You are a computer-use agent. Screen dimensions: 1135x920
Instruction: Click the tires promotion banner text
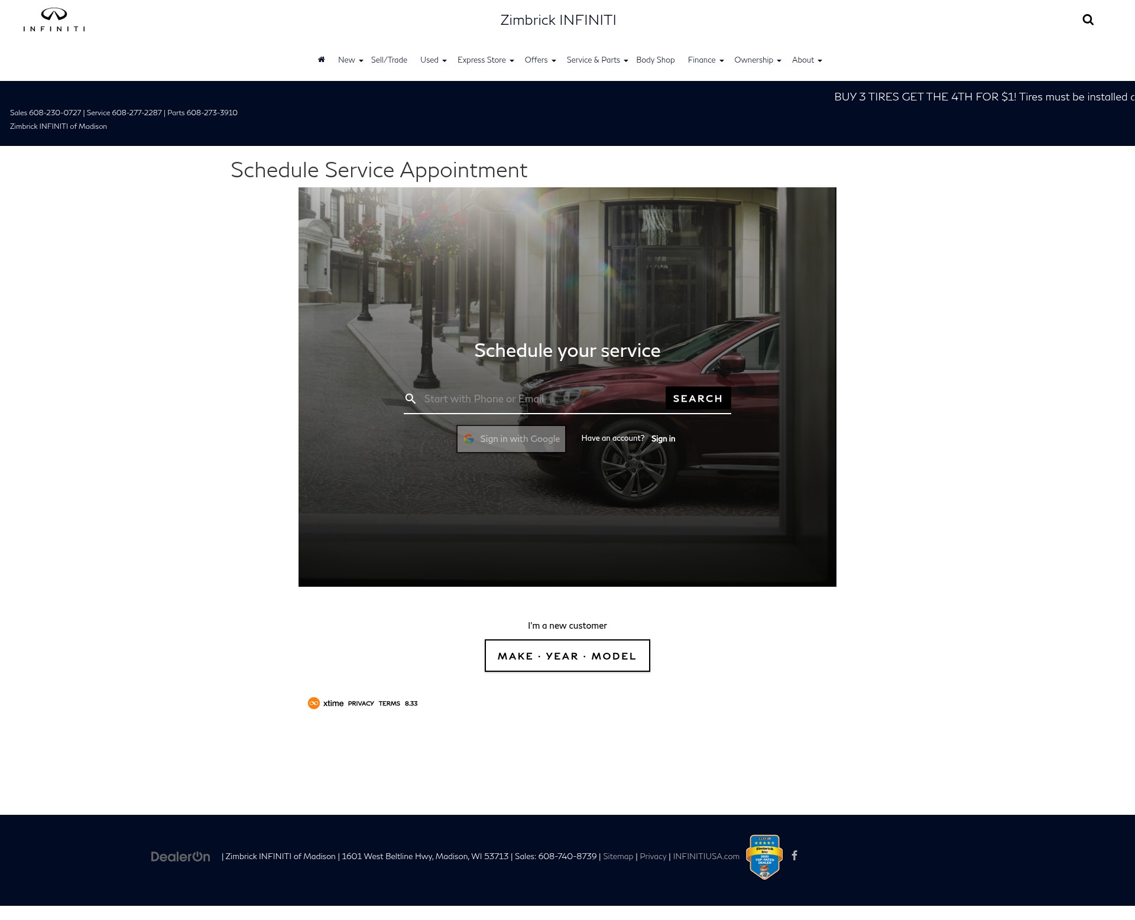tap(984, 97)
